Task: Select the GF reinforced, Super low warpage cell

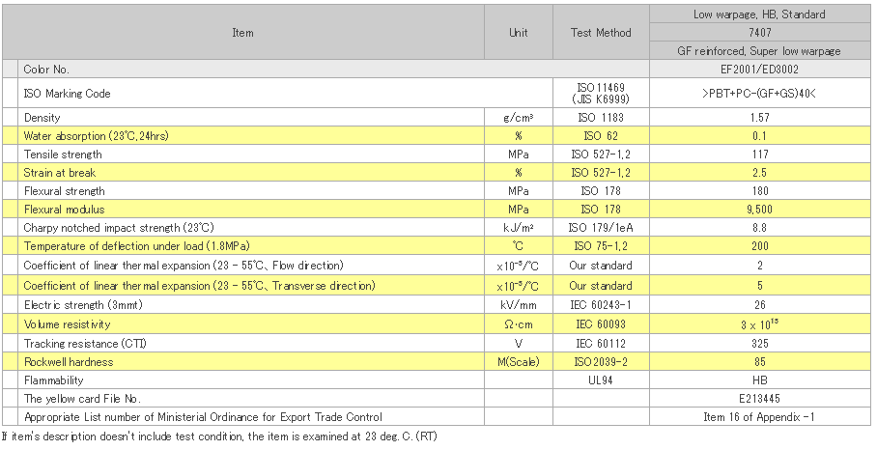Action: (759, 50)
